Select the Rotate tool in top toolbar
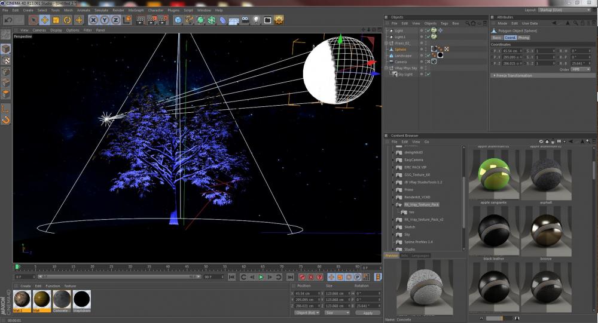Screen dimensions: 598x323 coord(68,20)
